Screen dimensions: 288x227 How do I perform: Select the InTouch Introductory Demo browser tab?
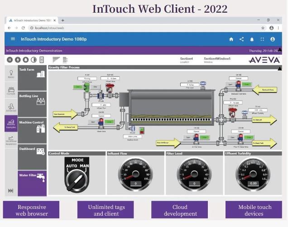(32, 20)
